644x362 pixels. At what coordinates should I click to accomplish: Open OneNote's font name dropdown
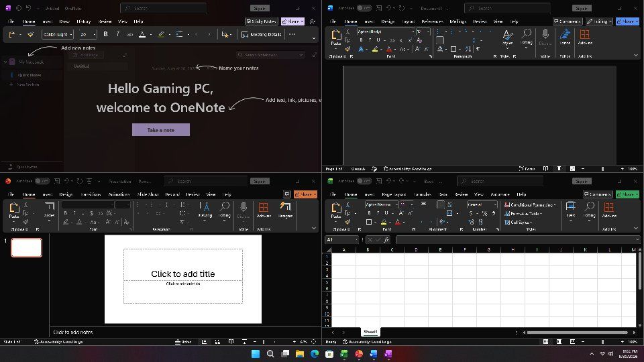[x=71, y=34]
